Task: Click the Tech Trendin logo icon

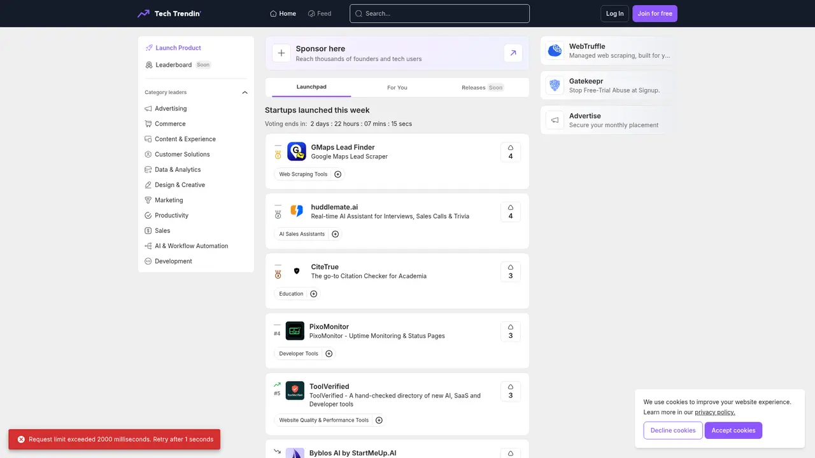Action: 144,13
